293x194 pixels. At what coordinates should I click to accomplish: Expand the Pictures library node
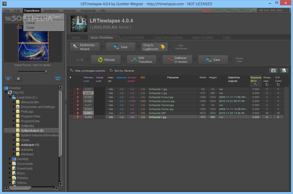10,178
